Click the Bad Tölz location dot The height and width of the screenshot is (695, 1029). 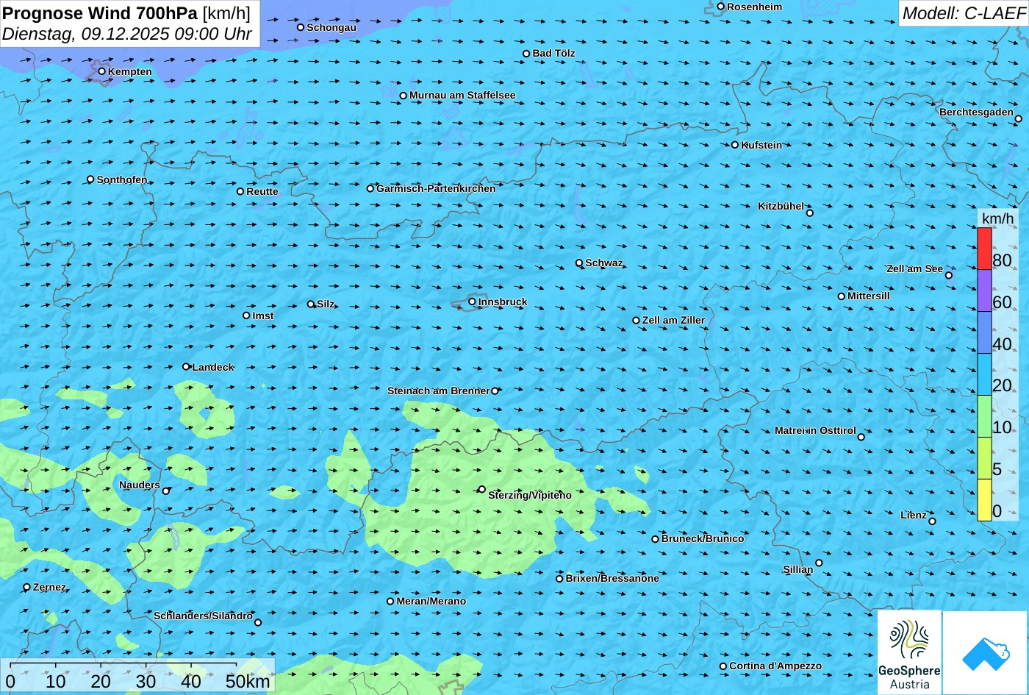point(526,54)
